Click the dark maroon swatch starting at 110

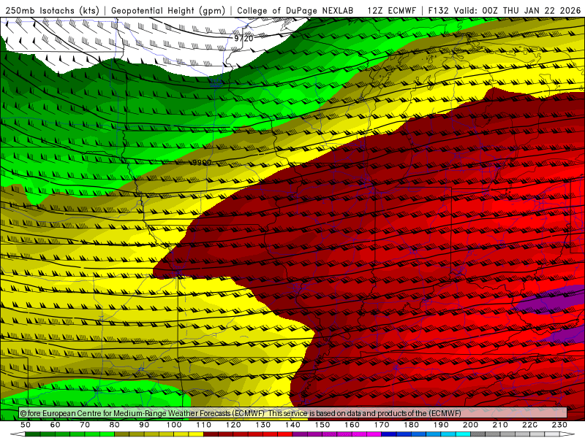coord(211,434)
